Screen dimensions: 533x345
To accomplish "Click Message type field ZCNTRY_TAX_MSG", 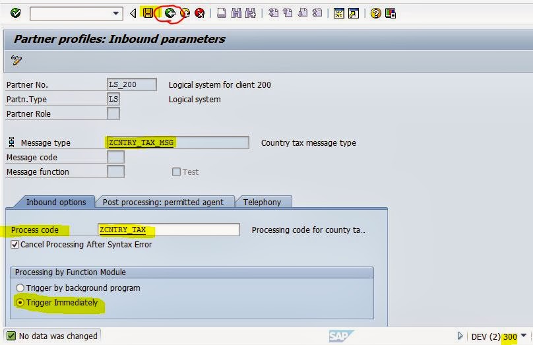I will coord(178,142).
